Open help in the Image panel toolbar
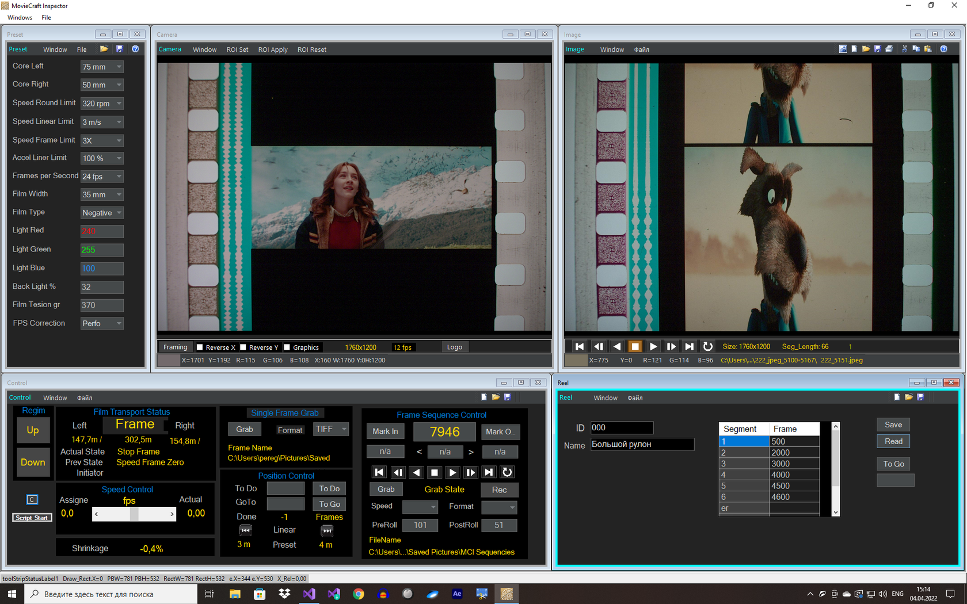This screenshot has height=604, width=967. coord(943,49)
